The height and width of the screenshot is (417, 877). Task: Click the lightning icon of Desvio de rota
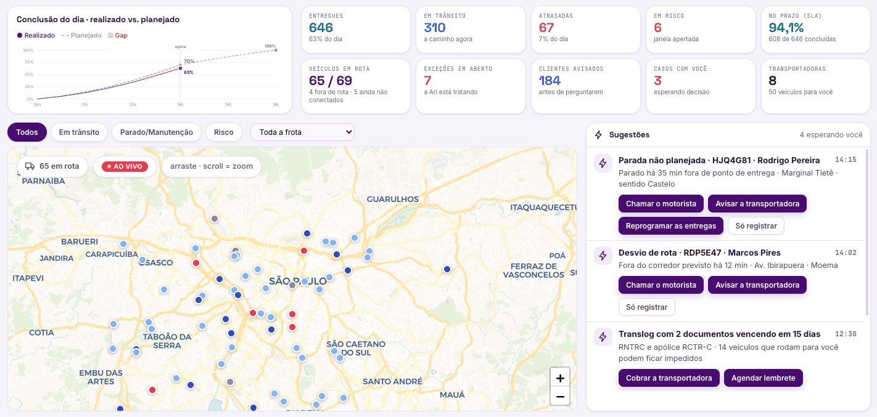[x=603, y=255]
